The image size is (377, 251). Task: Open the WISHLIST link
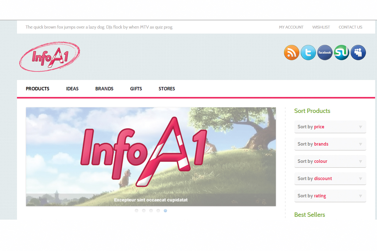pyautogui.click(x=321, y=27)
